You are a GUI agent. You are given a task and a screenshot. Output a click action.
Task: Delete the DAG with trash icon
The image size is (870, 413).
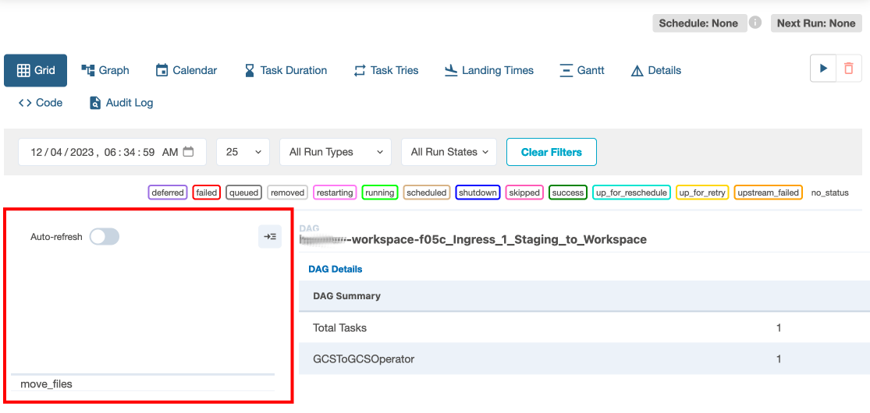pyautogui.click(x=849, y=69)
